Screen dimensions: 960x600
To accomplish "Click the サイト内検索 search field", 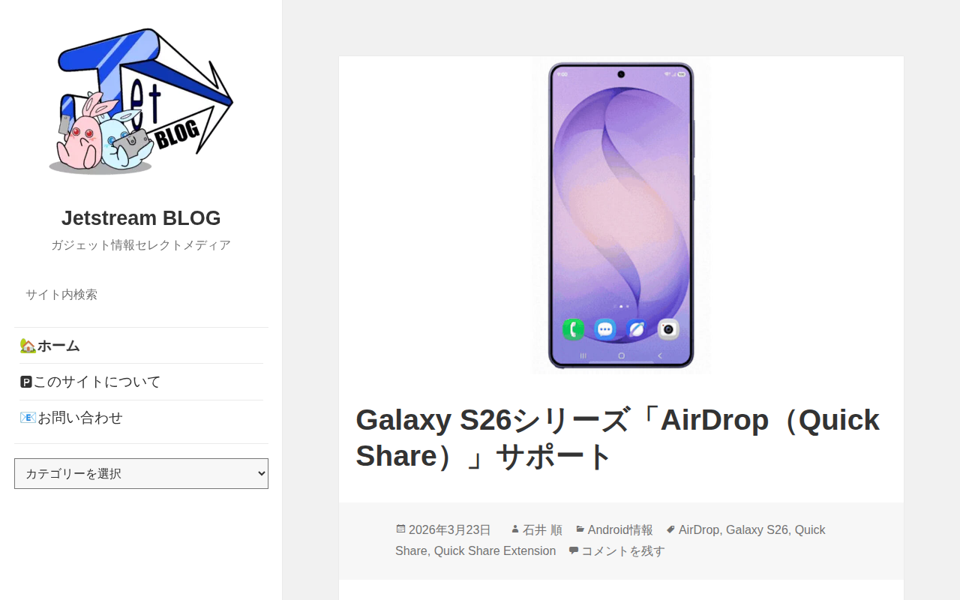I will [x=141, y=295].
